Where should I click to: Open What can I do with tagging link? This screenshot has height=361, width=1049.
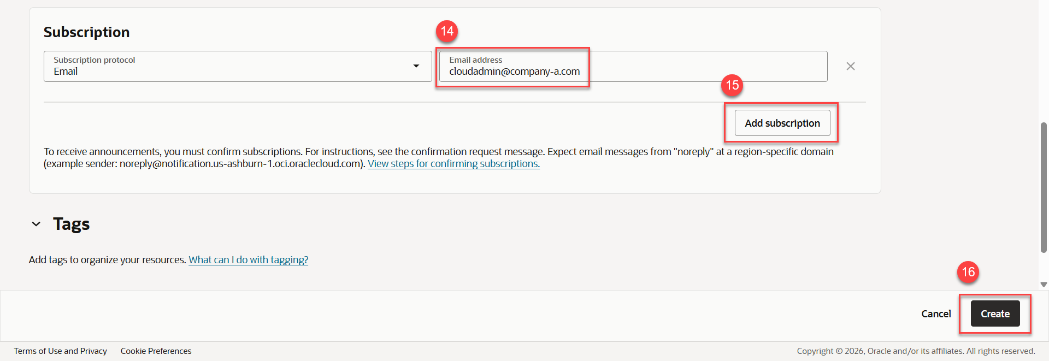[x=249, y=260]
